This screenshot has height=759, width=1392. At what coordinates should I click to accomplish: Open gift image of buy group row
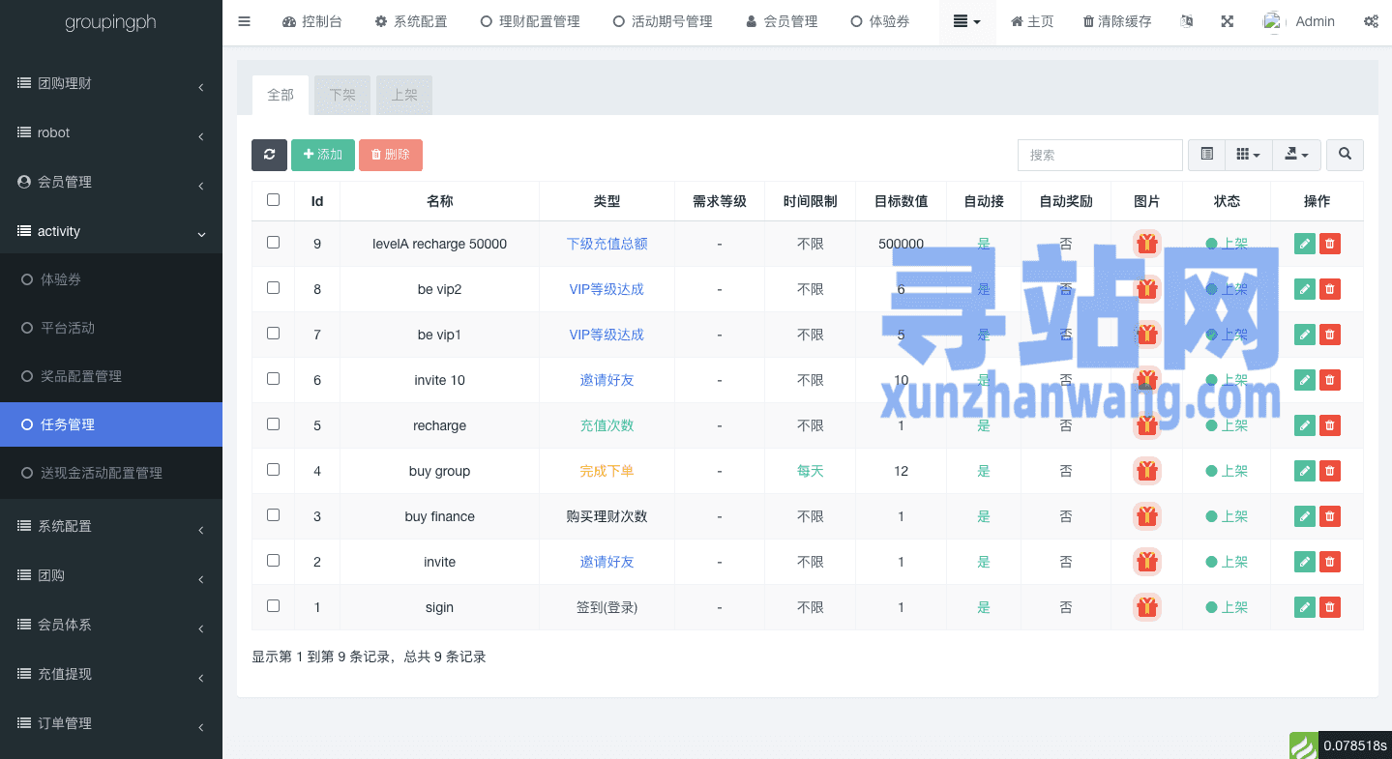pos(1147,471)
